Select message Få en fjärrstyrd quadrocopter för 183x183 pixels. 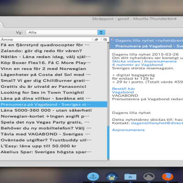[x=54, y=45]
